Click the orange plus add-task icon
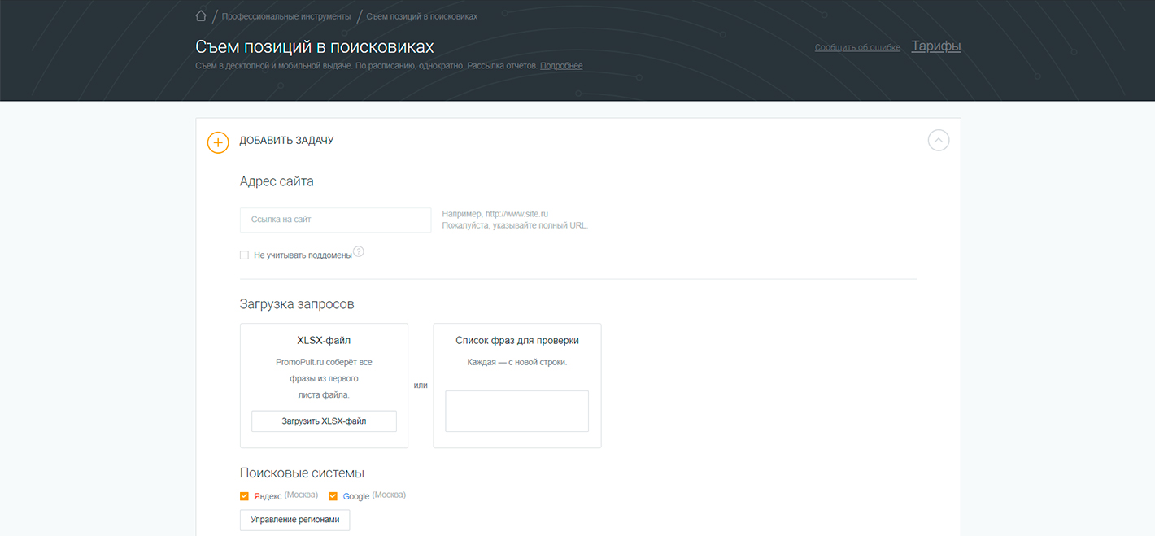This screenshot has height=536, width=1155. coord(218,142)
